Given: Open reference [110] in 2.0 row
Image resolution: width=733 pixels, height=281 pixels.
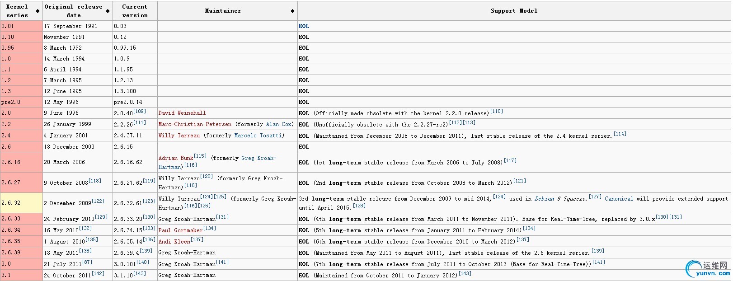Looking at the screenshot, I should 497,111.
